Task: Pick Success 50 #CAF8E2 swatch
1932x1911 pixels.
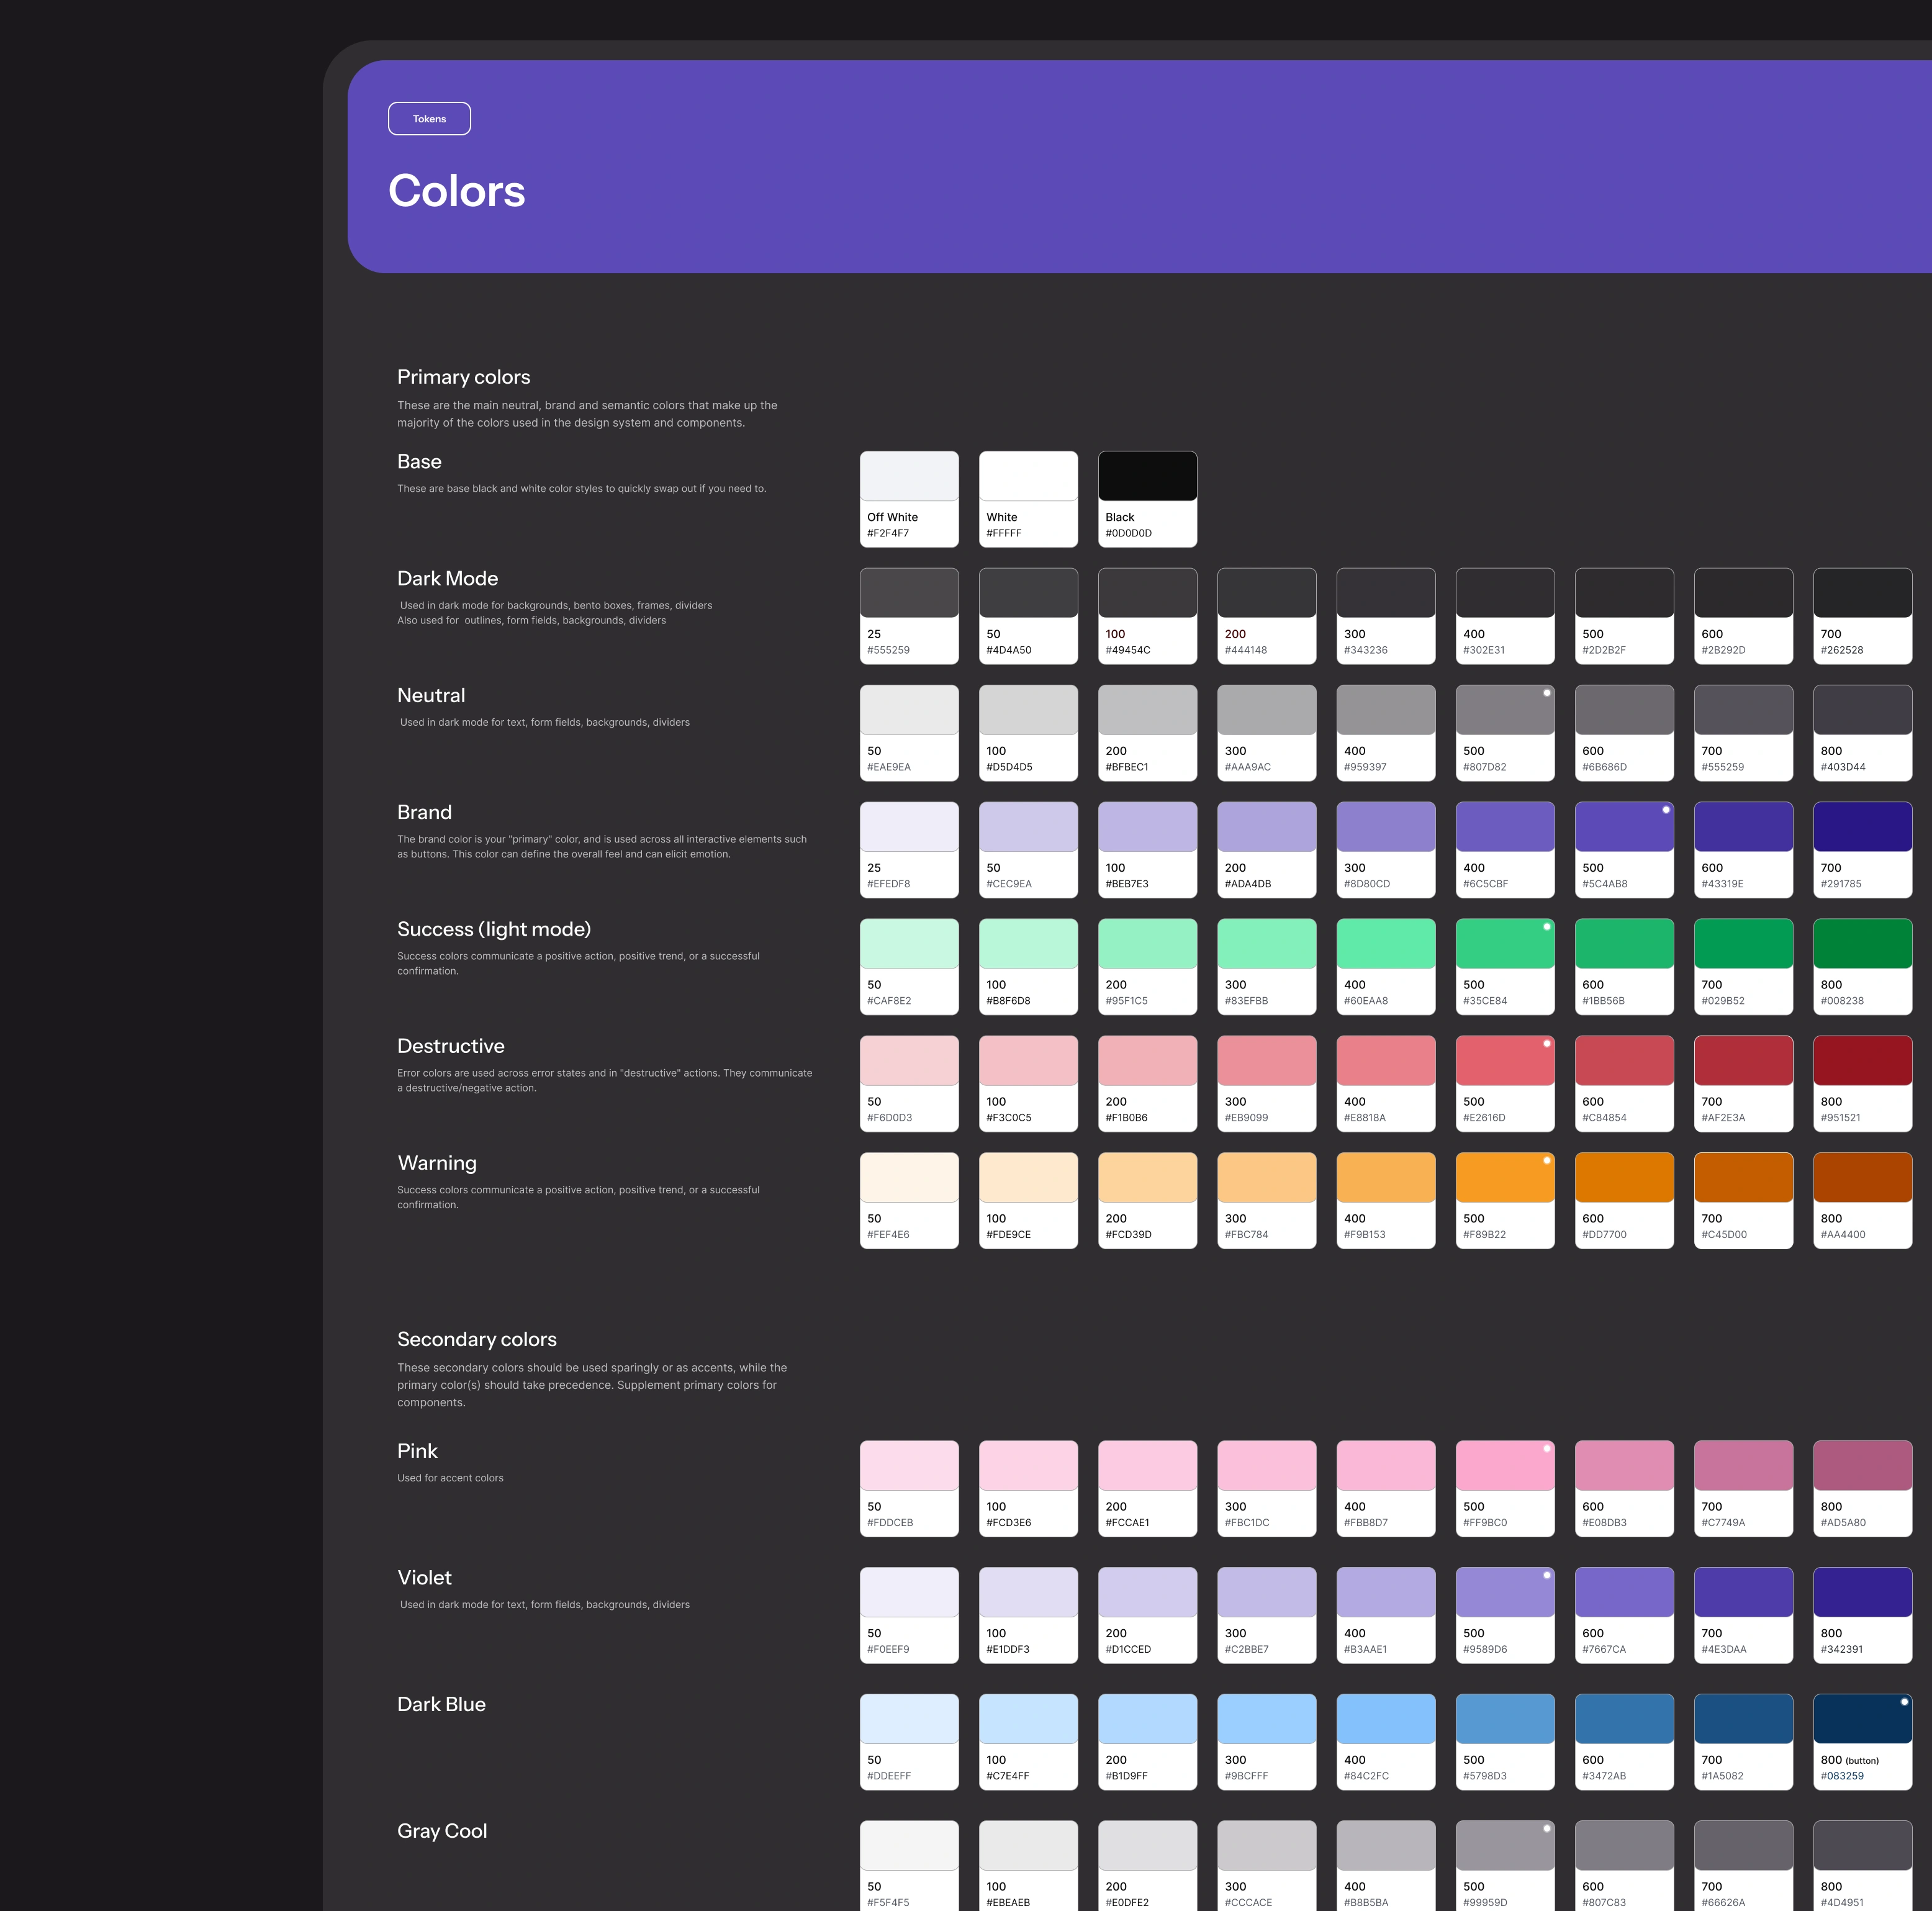Action: click(x=908, y=966)
